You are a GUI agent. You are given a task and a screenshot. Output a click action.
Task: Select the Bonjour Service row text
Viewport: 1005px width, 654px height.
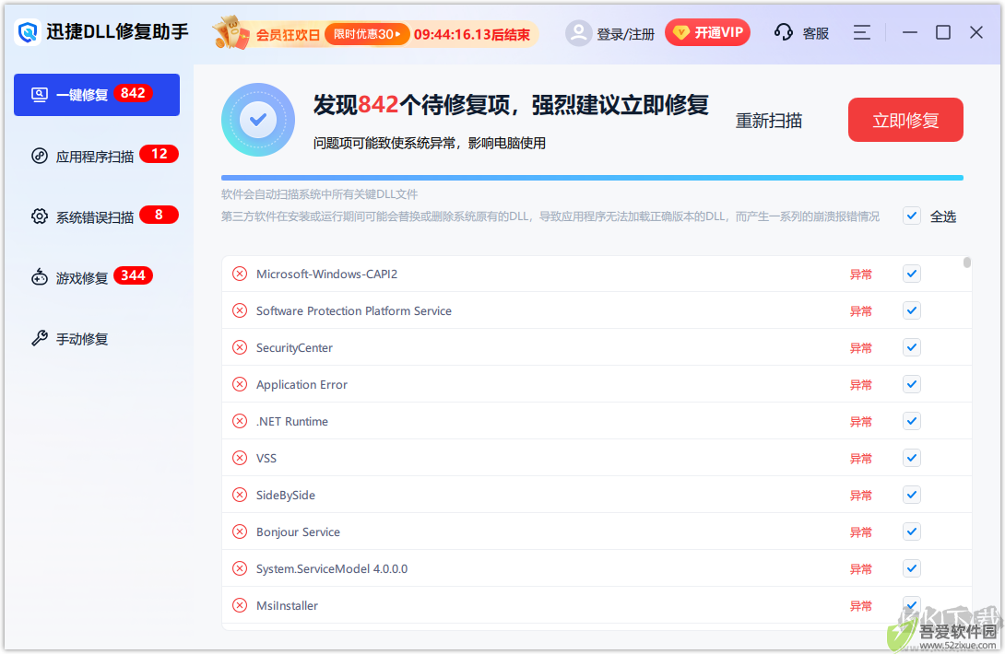[x=298, y=531]
